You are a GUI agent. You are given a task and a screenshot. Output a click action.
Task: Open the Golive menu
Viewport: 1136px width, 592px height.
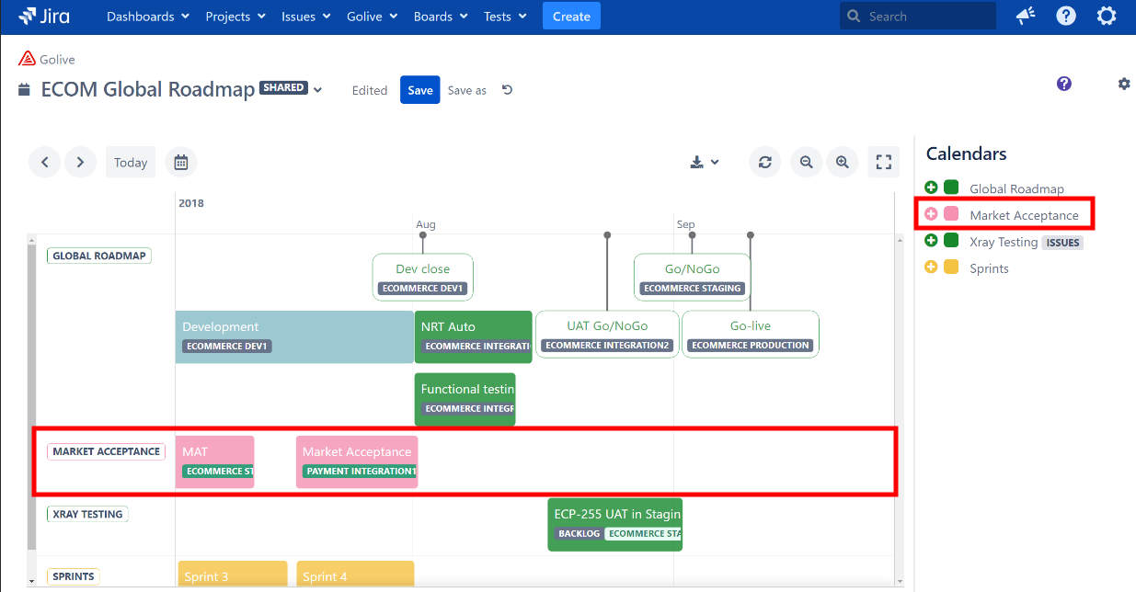pyautogui.click(x=372, y=17)
